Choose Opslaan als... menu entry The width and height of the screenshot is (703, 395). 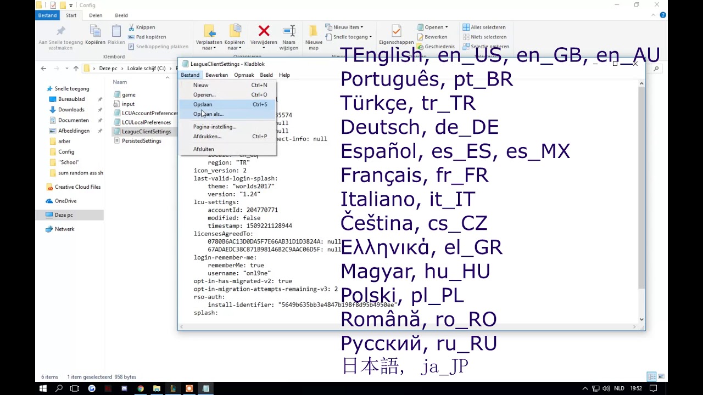click(x=228, y=114)
